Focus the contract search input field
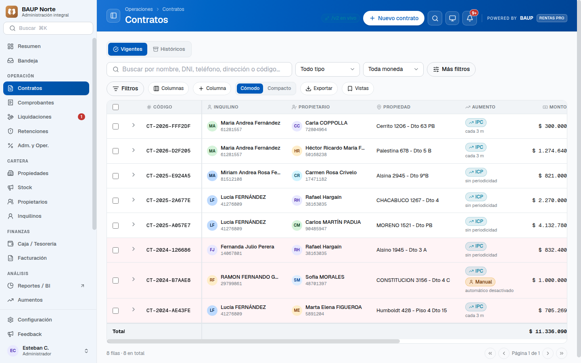This screenshot has height=363, width=581. pyautogui.click(x=199, y=69)
